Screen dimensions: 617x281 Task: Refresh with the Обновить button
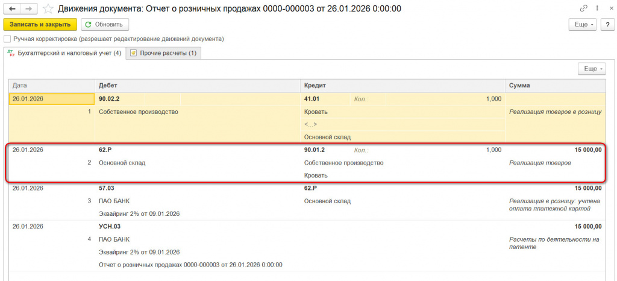(x=105, y=24)
